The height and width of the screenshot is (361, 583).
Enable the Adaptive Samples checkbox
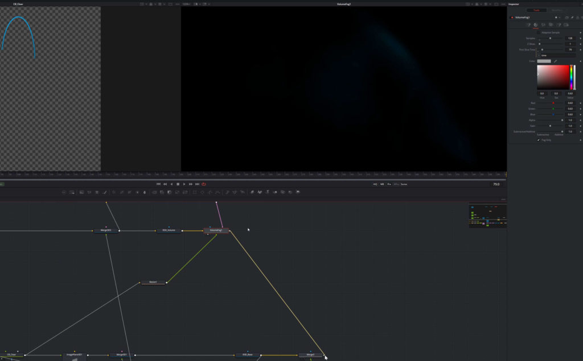click(x=539, y=32)
